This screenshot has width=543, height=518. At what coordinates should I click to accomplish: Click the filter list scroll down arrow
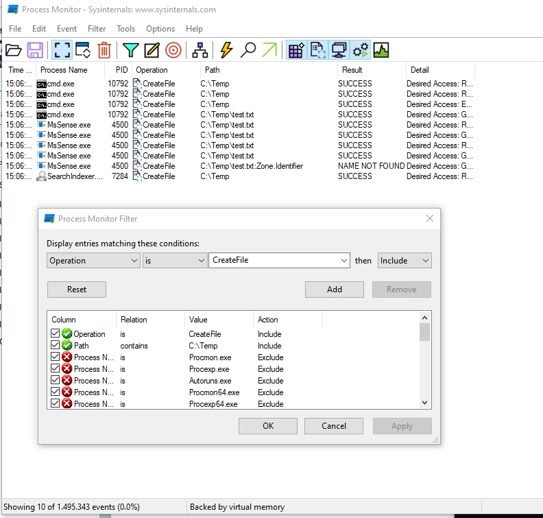click(x=424, y=403)
